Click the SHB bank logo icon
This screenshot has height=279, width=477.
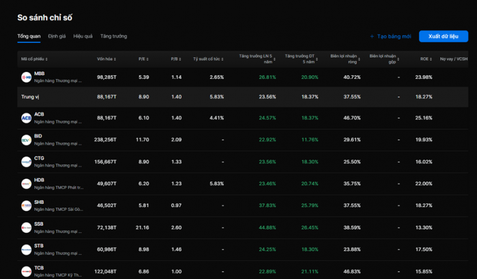pyautogui.click(x=26, y=206)
